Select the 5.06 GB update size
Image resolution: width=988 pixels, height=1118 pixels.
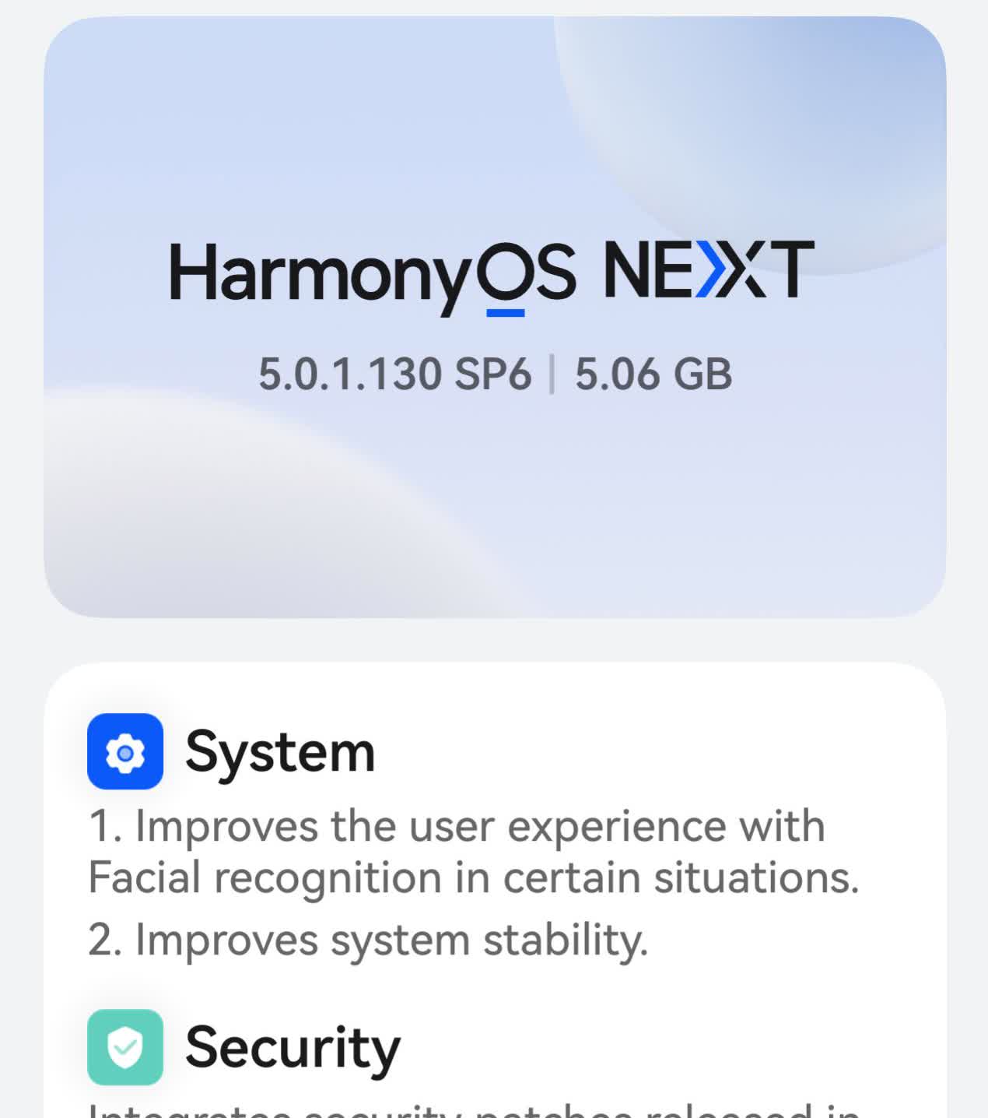(653, 374)
